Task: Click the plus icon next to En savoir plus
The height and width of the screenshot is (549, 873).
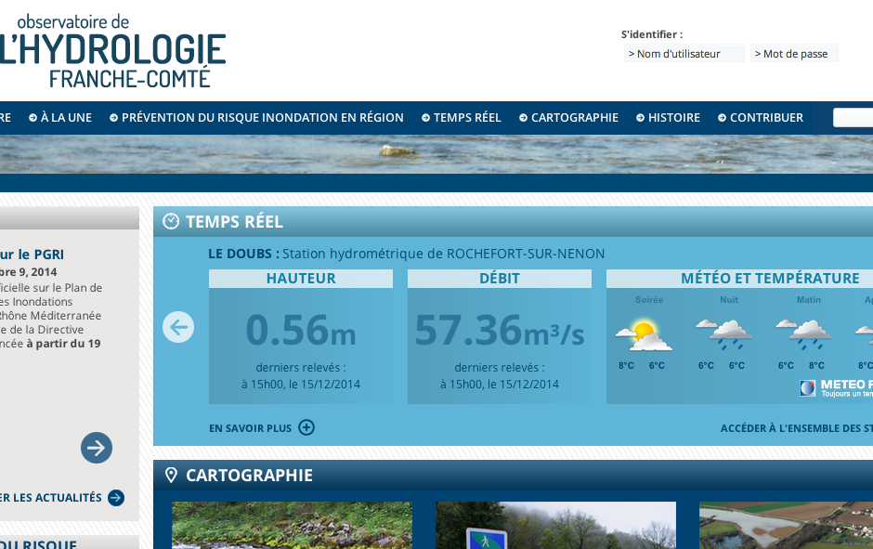Action: click(x=306, y=427)
